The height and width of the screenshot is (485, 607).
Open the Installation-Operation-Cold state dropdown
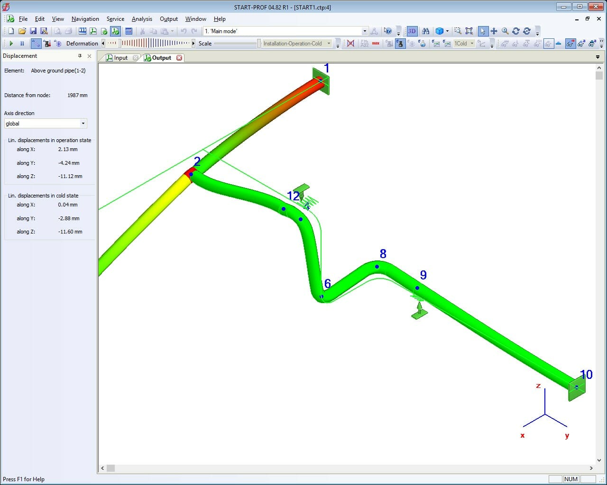[x=329, y=43]
